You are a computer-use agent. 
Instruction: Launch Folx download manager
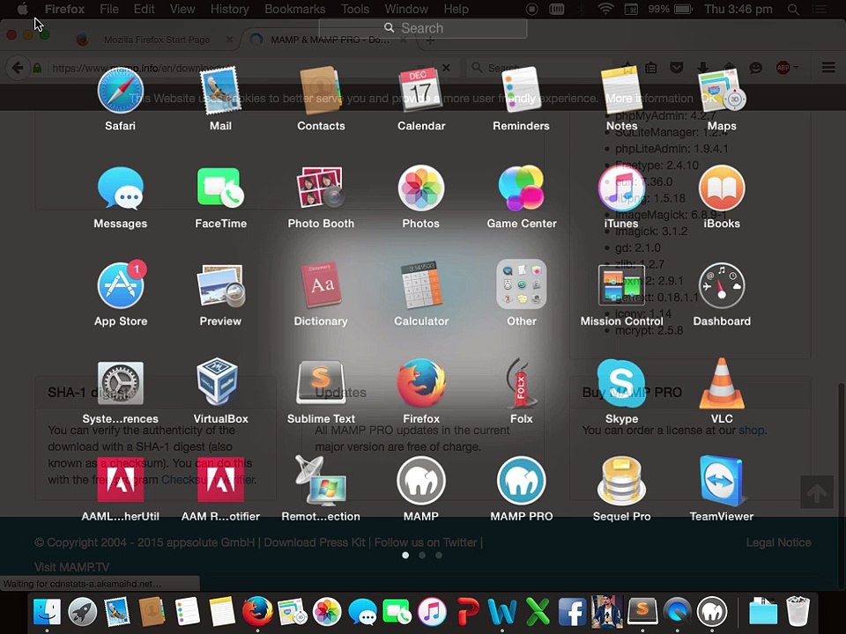521,384
